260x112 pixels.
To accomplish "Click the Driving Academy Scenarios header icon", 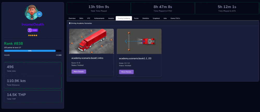I will pos(69,23).
